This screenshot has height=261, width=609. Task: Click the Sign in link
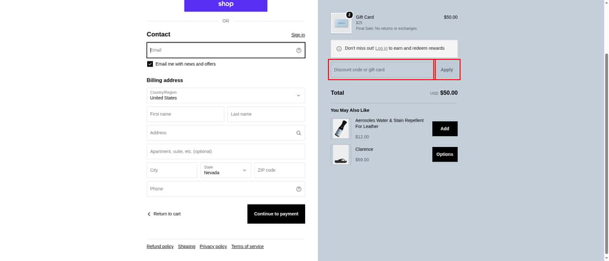tap(298, 35)
